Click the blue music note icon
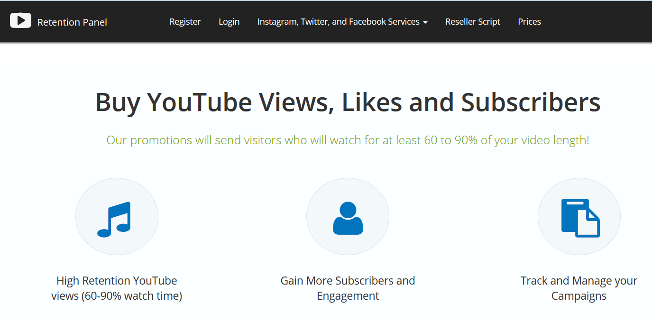The height and width of the screenshot is (323, 652). coord(114,219)
